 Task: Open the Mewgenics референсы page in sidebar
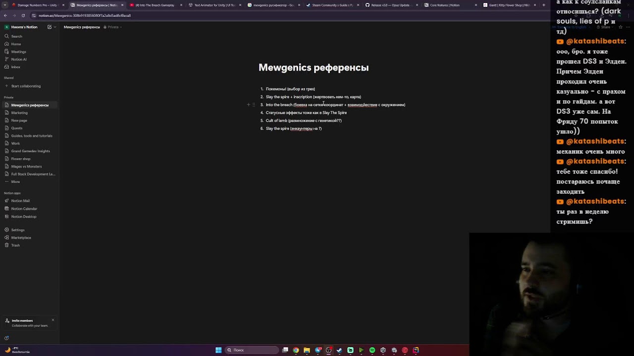[30, 105]
